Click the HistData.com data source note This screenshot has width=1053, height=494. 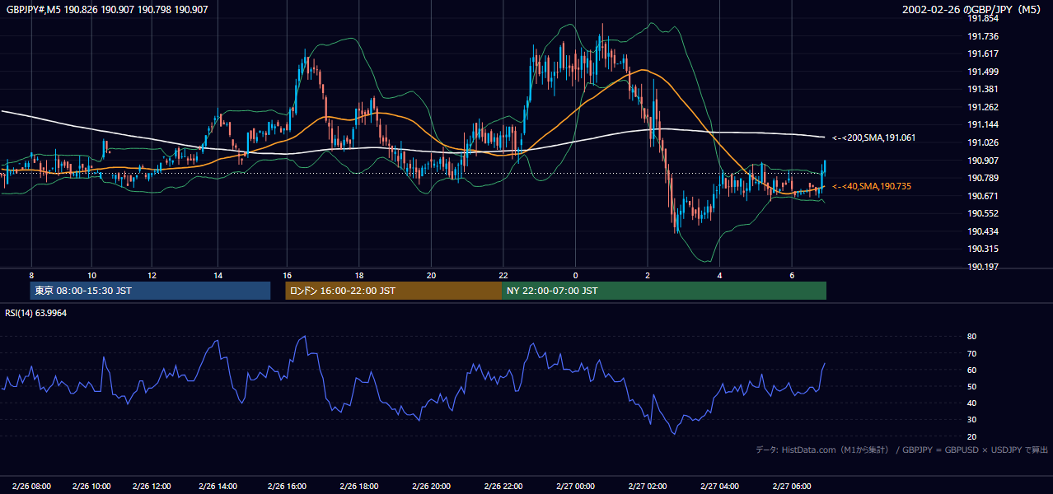[825, 450]
